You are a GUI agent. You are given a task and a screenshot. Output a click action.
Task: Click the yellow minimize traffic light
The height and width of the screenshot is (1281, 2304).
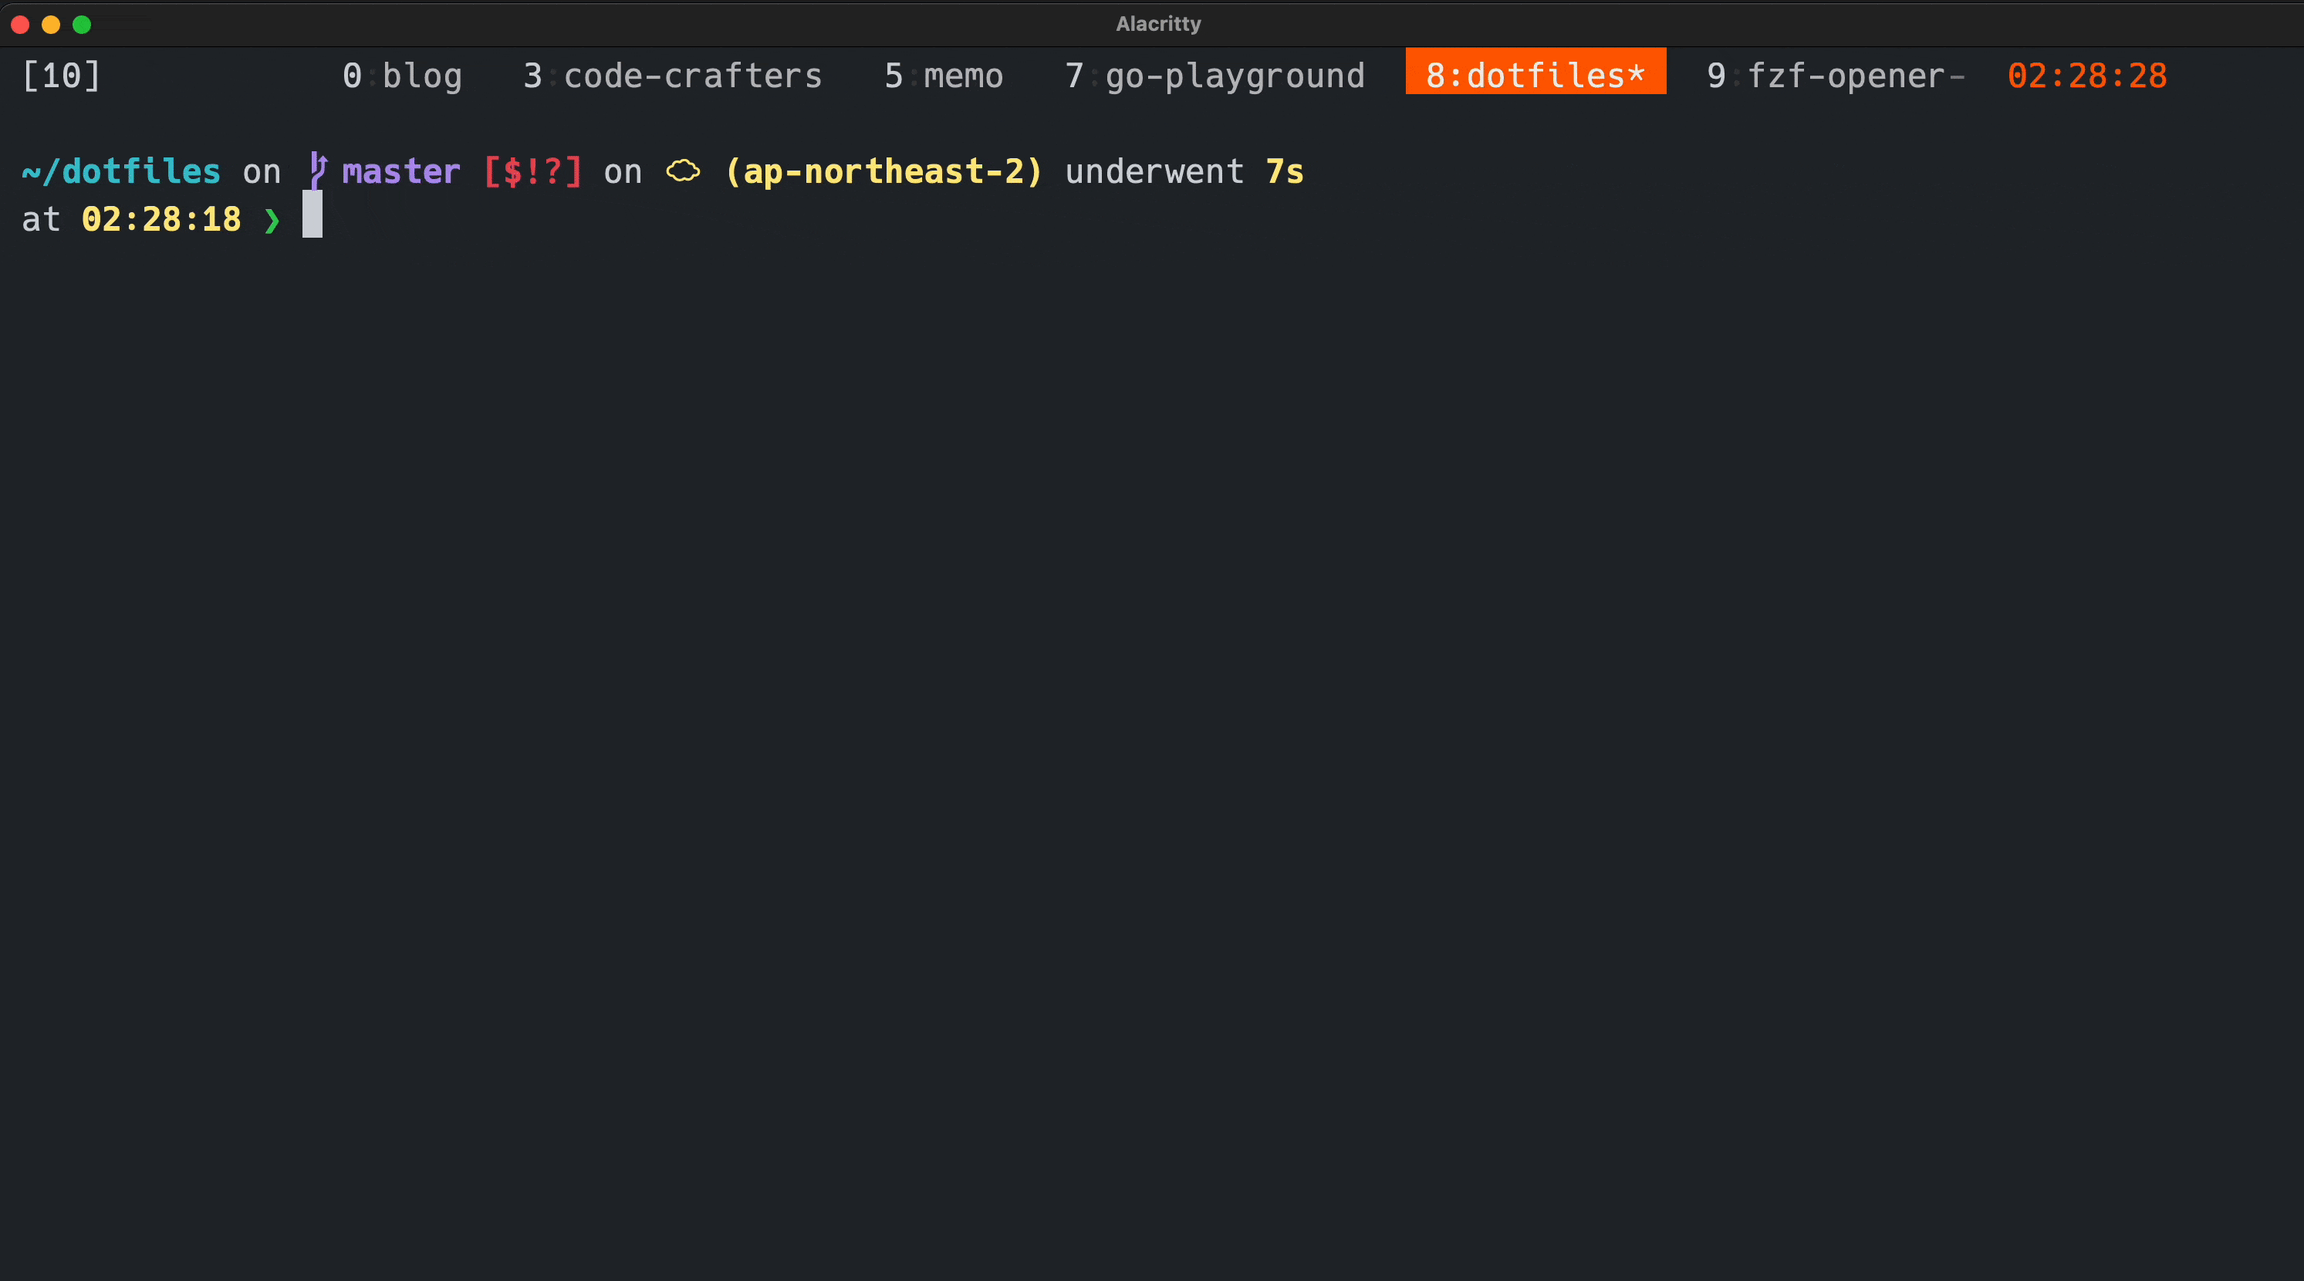pos(50,24)
